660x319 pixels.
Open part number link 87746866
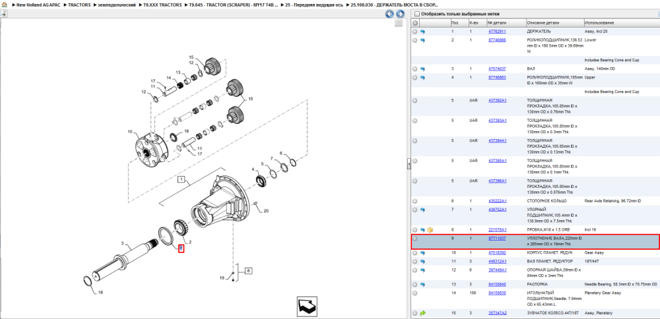click(497, 40)
